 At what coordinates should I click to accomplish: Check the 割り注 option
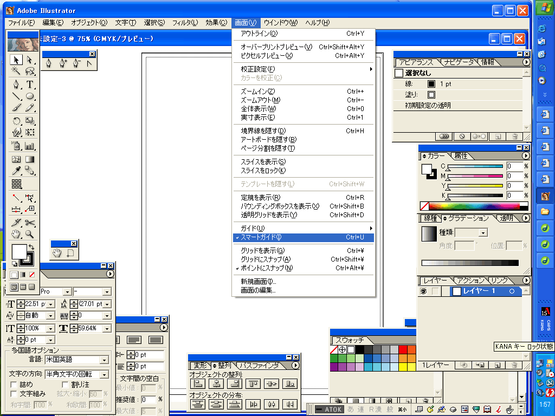pos(66,385)
